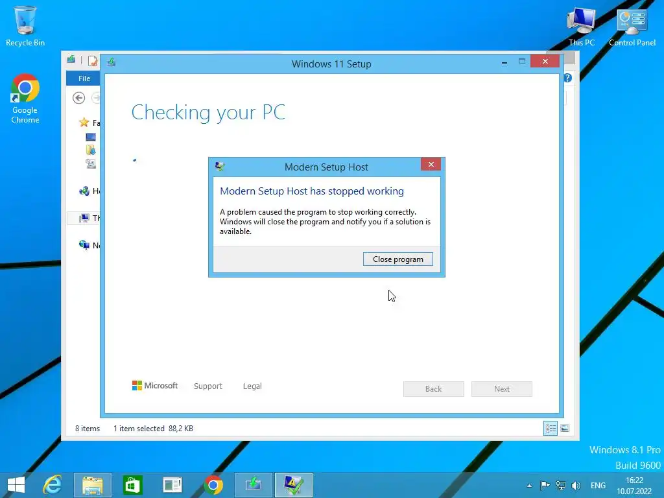Select Recent places item under Favorites

tap(91, 163)
